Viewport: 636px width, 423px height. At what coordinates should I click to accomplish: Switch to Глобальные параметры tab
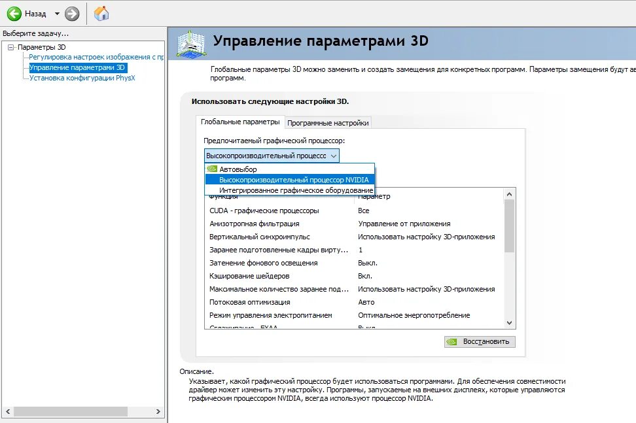[240, 122]
